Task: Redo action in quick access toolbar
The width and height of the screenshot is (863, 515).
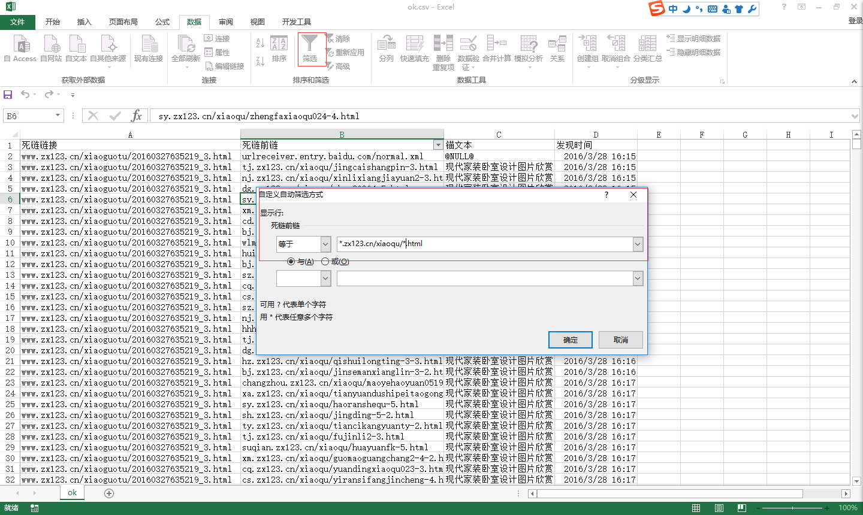Action: click(x=49, y=95)
